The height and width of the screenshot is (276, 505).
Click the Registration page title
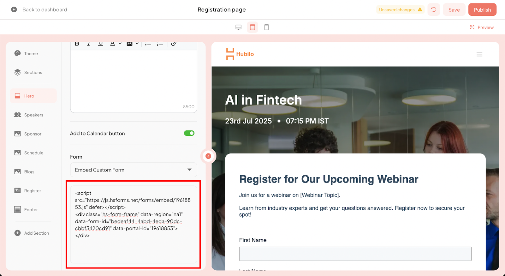click(222, 9)
